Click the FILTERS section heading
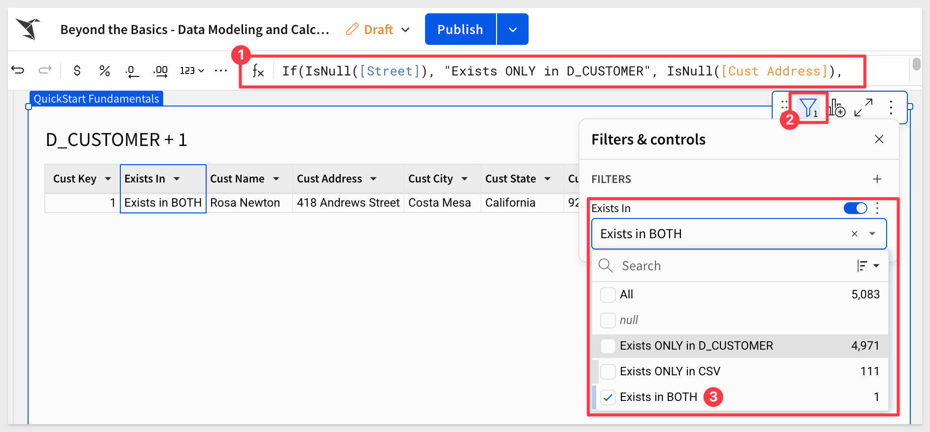The height and width of the screenshot is (432, 930). [611, 179]
